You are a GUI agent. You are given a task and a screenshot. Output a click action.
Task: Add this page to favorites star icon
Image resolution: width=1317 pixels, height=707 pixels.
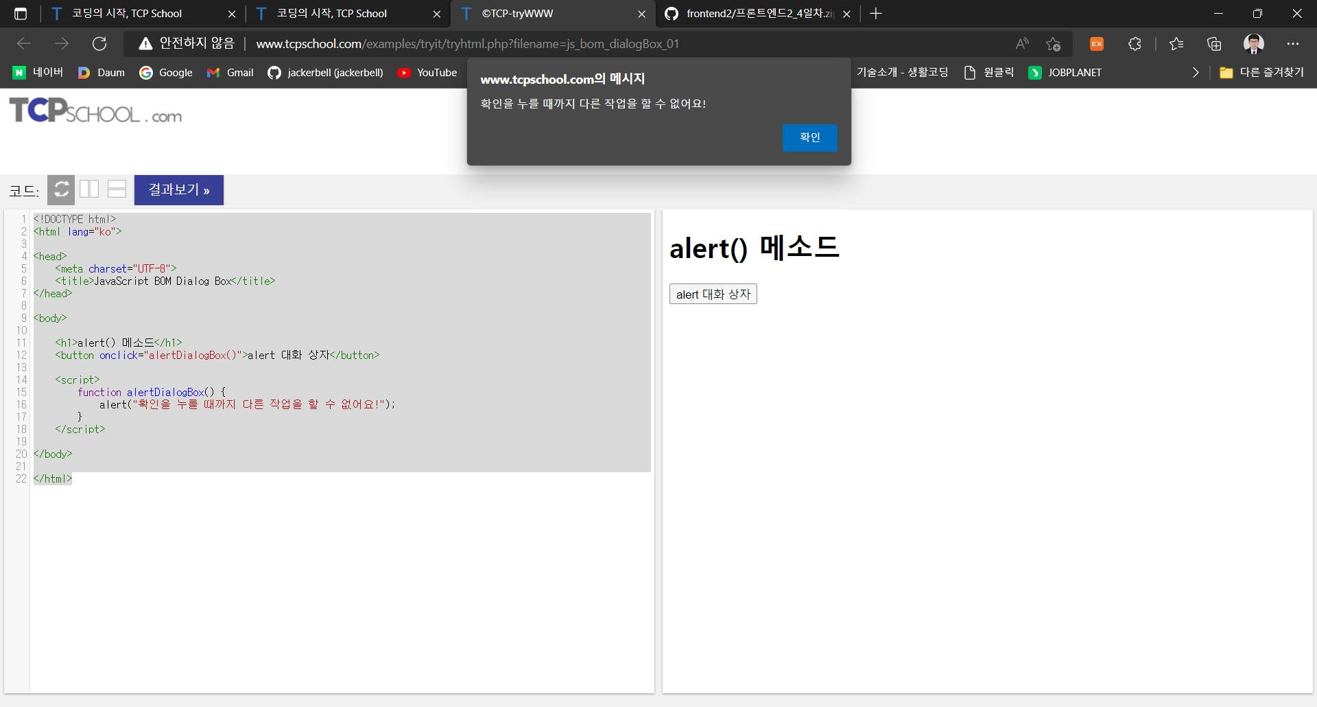coord(1054,44)
